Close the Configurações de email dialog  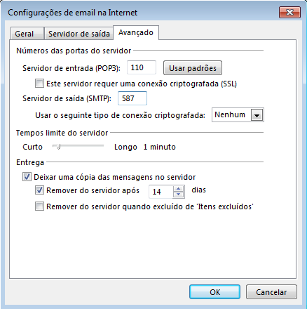point(289,13)
